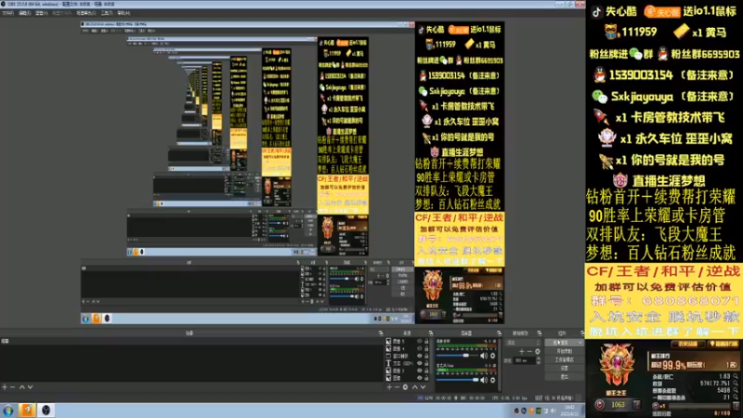The height and width of the screenshot is (418, 743).
Task: Click the start recording button
Action: point(565,351)
